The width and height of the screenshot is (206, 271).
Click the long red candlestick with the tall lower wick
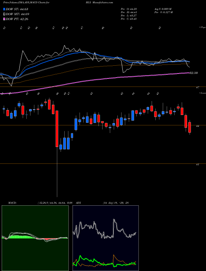pyautogui.click(x=57, y=129)
